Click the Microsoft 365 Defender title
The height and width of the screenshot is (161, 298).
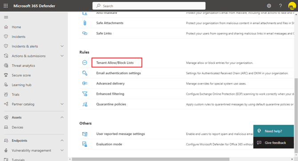click(34, 6)
